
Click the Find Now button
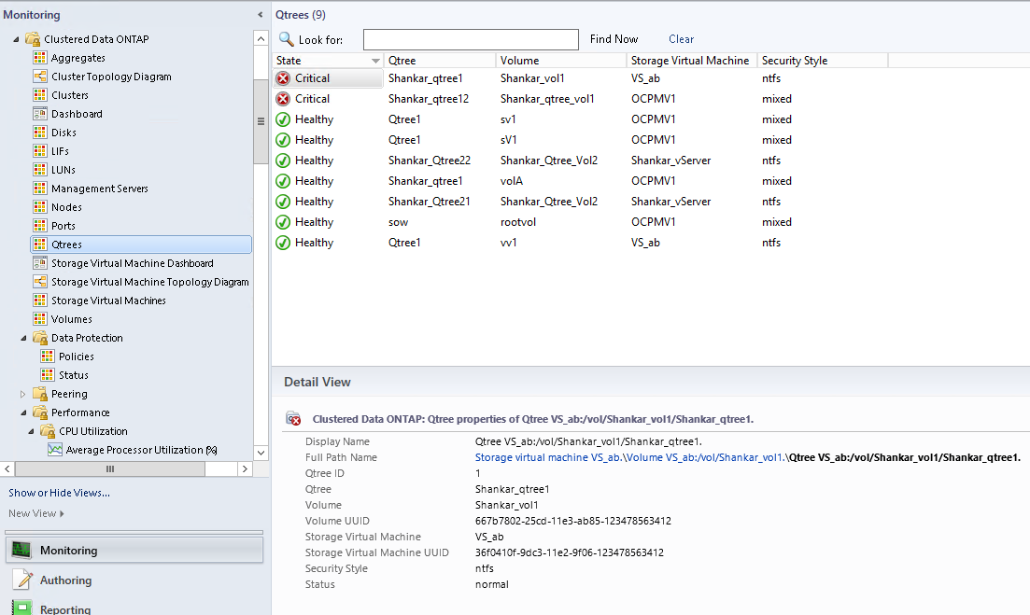point(614,39)
